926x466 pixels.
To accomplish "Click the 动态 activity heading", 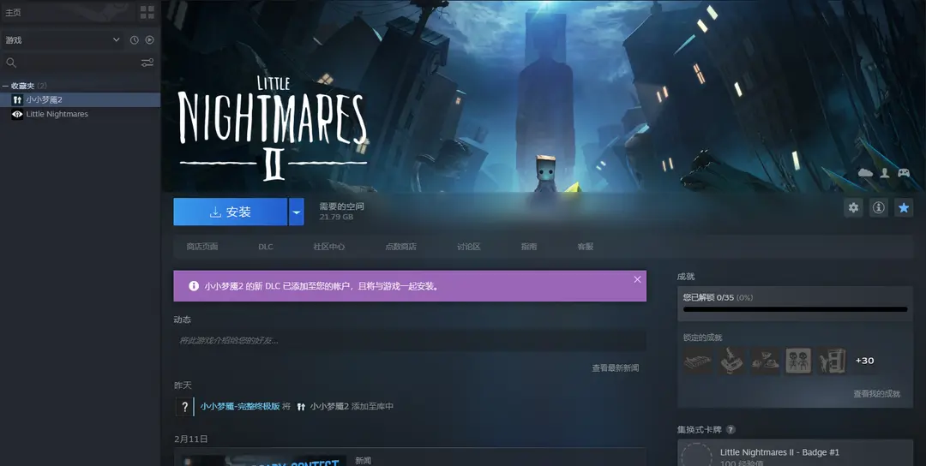I will click(x=183, y=320).
